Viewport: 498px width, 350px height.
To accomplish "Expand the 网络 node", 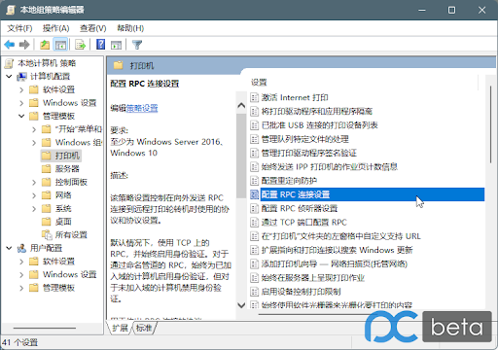I will click(x=34, y=195).
